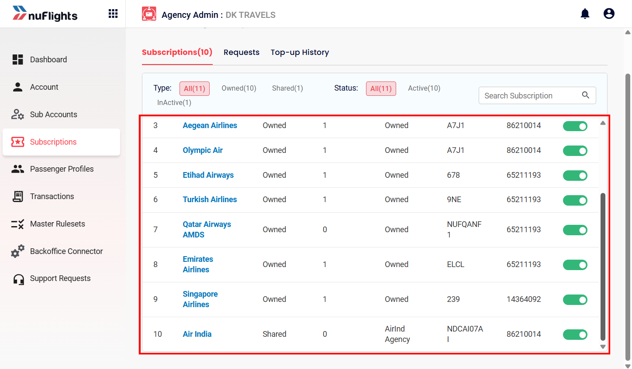This screenshot has height=369, width=632.
Task: Open the notifications bell
Action: pos(585,14)
